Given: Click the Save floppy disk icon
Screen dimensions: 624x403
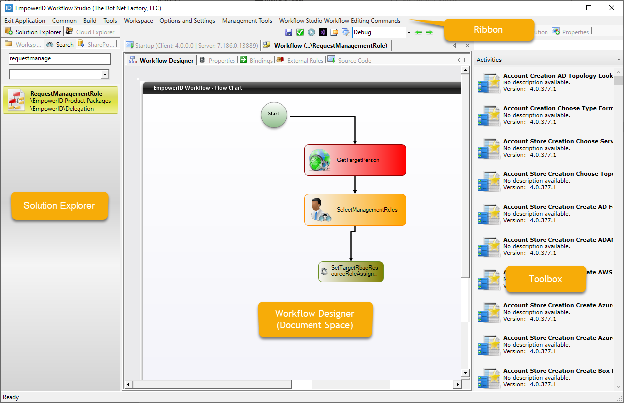Looking at the screenshot, I should coord(289,32).
